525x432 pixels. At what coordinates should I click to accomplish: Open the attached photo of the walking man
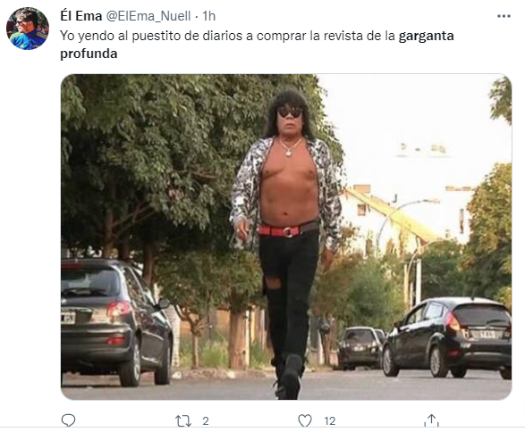286,237
